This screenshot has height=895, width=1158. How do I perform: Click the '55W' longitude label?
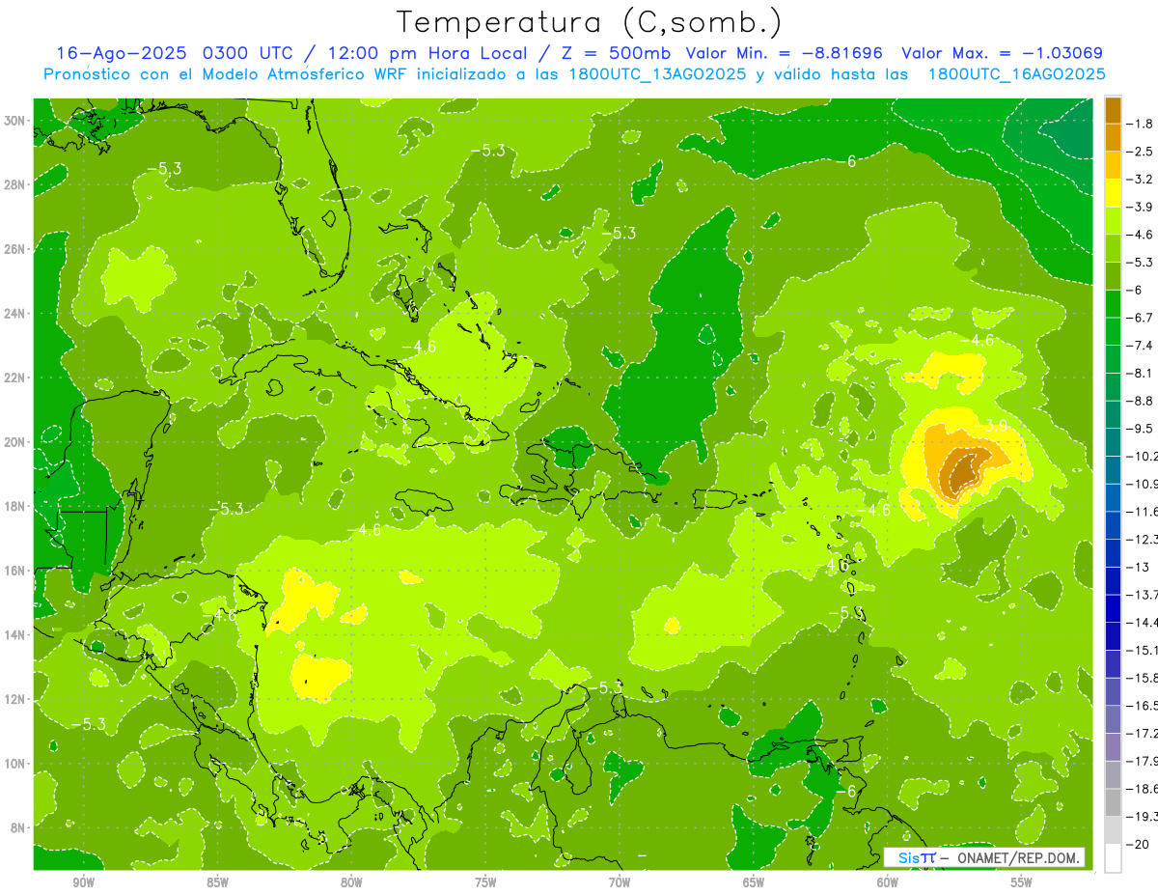(1022, 882)
